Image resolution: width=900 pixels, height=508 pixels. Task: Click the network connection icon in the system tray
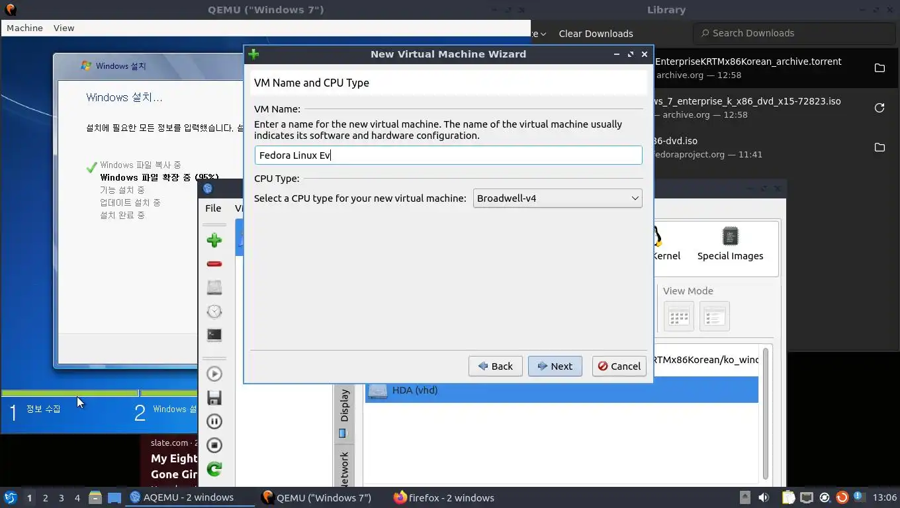pos(807,497)
